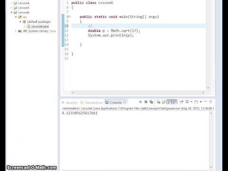Screen dimensions: 228x171
Task: Open the Display Selected Console dropdown arrow
Action: [191, 102]
